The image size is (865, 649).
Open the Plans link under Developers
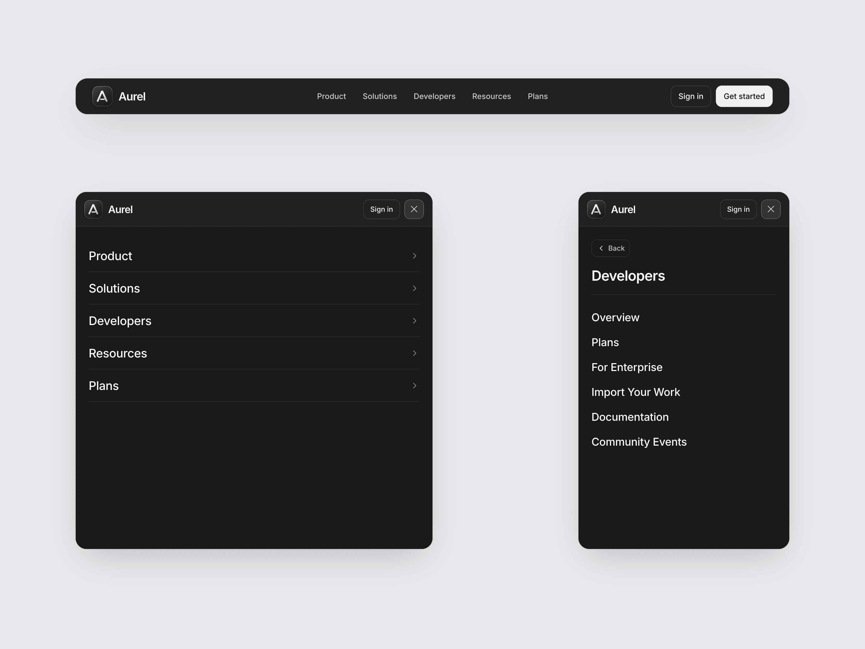pos(605,342)
